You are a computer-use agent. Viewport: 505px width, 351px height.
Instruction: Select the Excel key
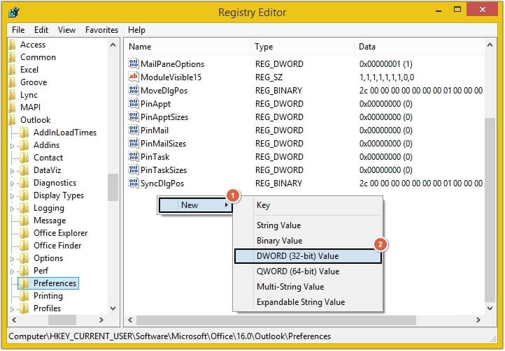point(29,70)
